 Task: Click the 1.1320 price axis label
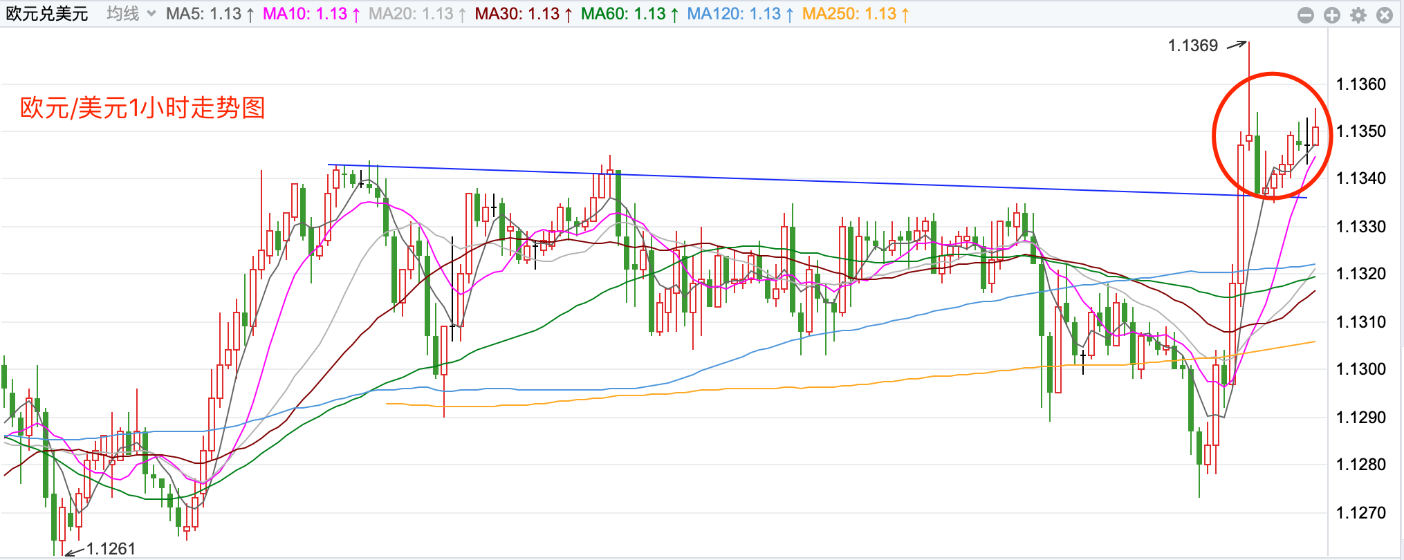click(x=1361, y=274)
